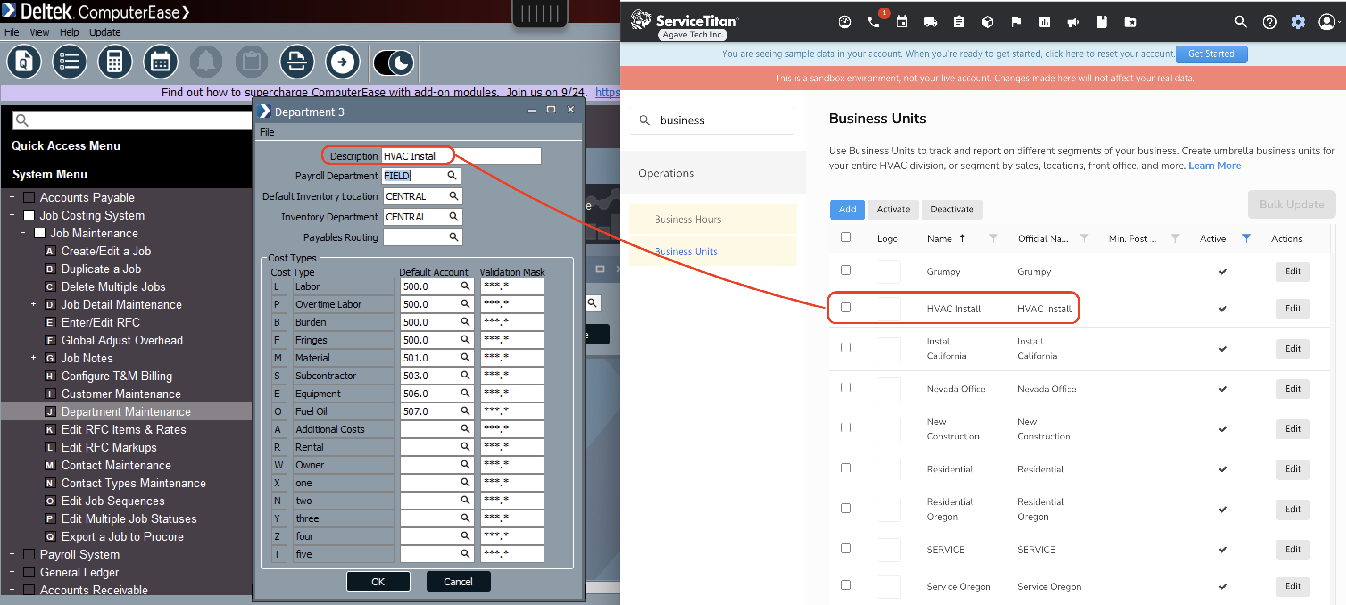The image size is (1346, 605).
Task: Open the ComputerEase Help menu
Action: click(x=69, y=33)
